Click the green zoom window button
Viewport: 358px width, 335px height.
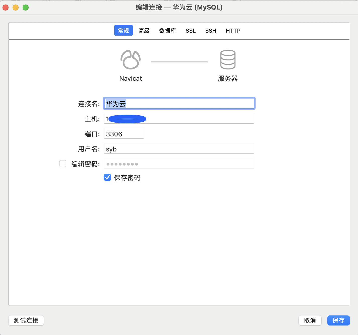pyautogui.click(x=25, y=8)
